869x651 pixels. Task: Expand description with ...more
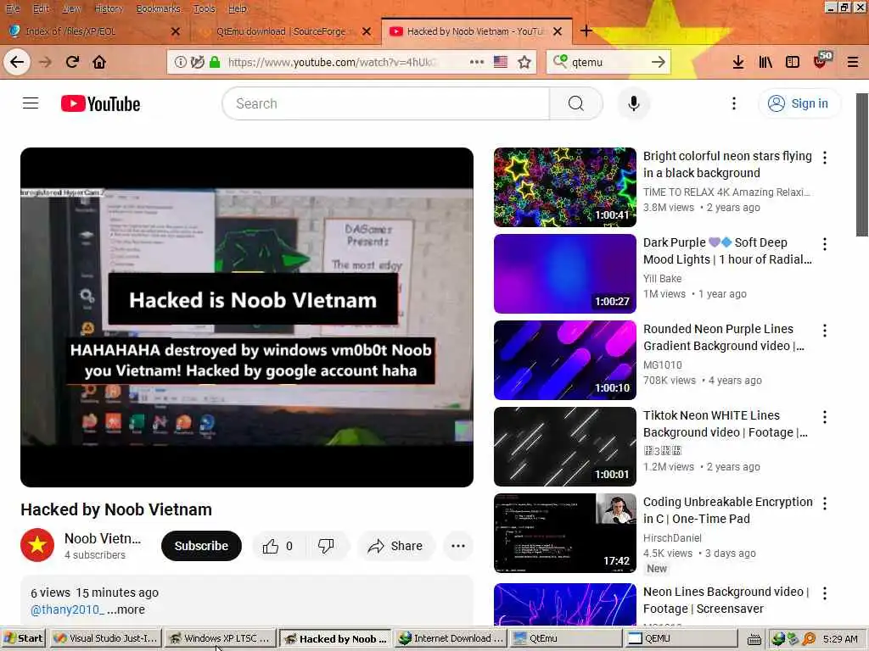(x=126, y=609)
